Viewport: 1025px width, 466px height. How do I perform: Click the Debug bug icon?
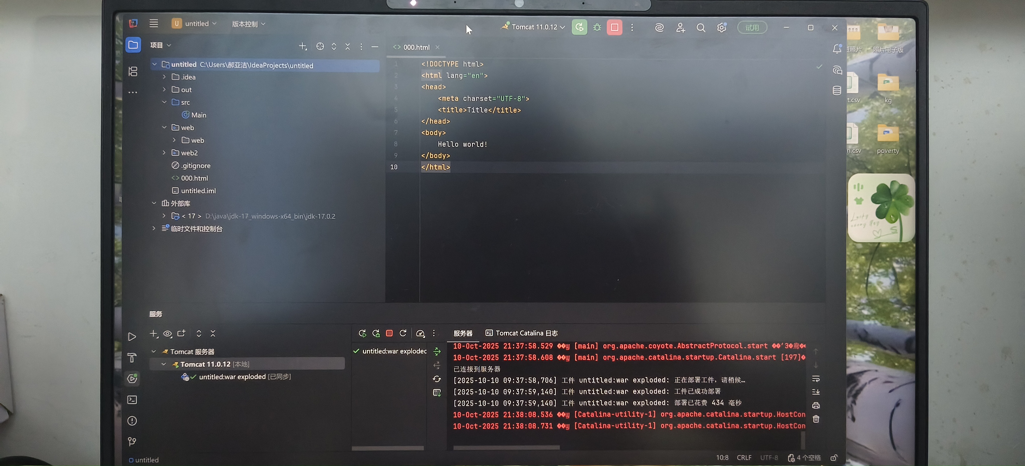pos(597,27)
